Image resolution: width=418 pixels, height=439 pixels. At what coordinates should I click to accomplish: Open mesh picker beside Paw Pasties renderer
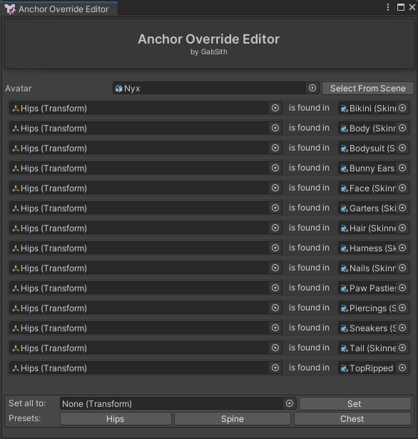[402, 288]
